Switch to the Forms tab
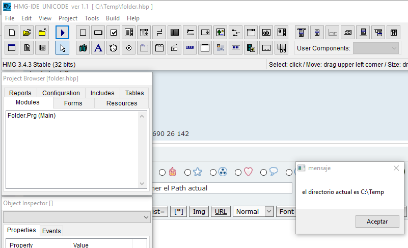This screenshot has width=408, height=248. [x=73, y=103]
